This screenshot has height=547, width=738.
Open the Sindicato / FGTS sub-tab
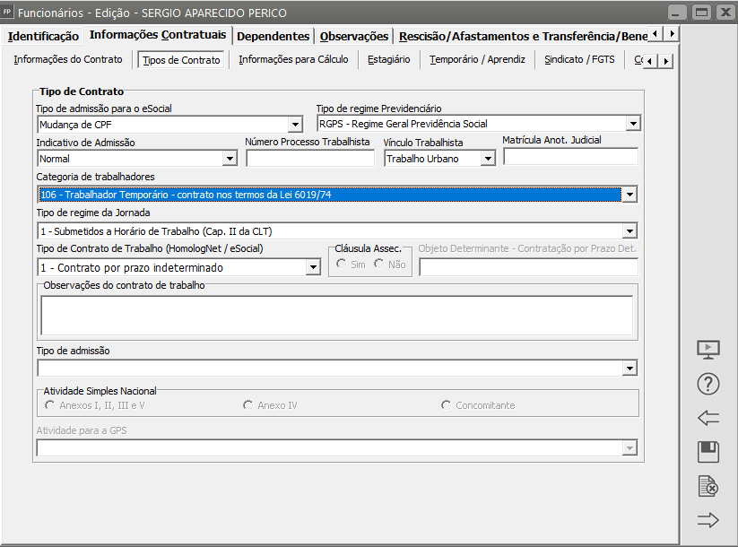[x=579, y=59]
